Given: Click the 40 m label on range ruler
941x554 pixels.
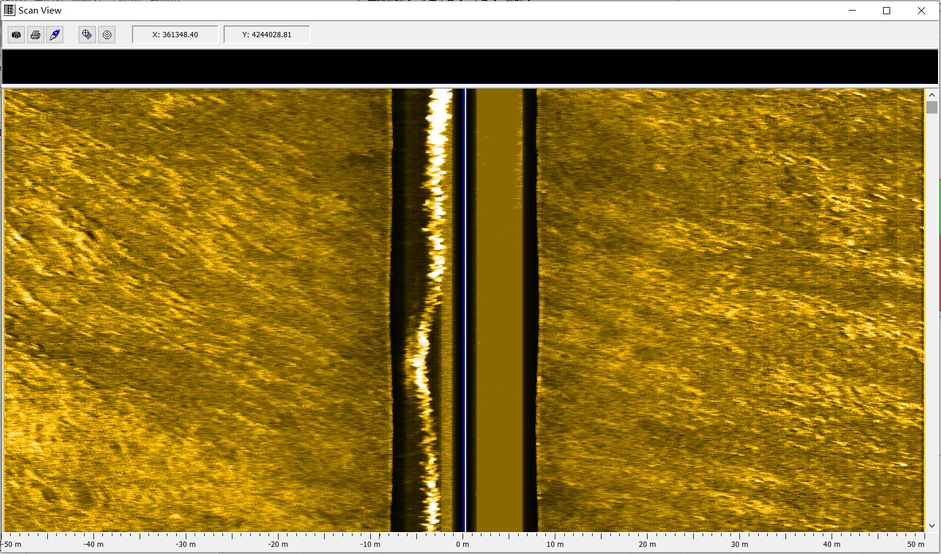Looking at the screenshot, I should (832, 544).
